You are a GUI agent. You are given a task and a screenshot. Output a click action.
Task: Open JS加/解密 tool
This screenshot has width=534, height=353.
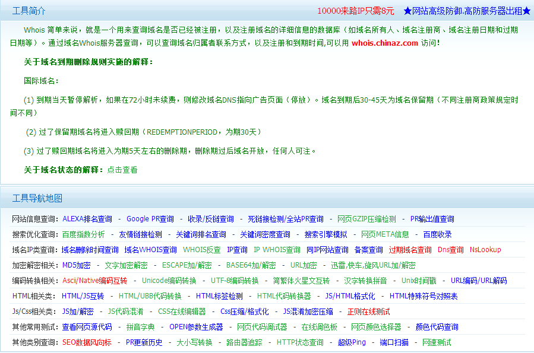coord(78,311)
